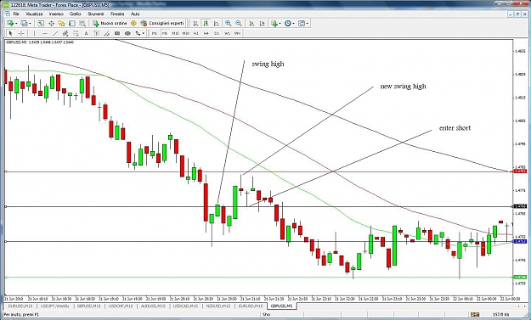
Task: Open the Profiles toolbar icon
Action: coord(24,23)
